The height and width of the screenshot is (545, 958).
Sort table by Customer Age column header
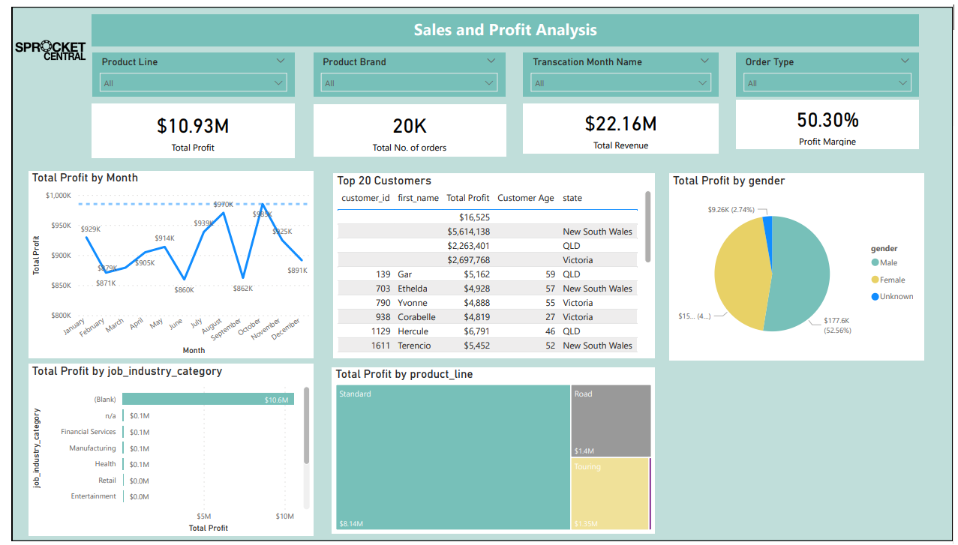pos(525,198)
